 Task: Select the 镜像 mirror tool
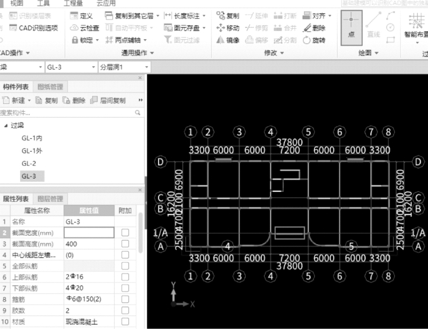point(227,40)
